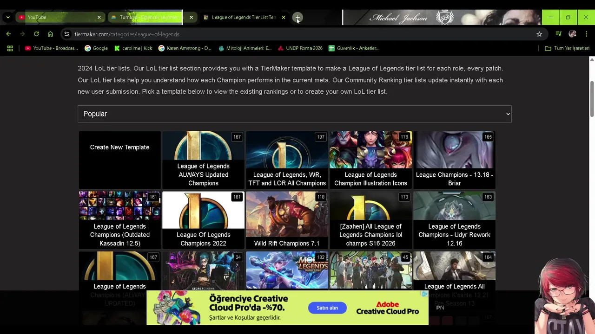Close the Adobe ad with corner icon
Screen dimensions: 595x334
coord(424,294)
